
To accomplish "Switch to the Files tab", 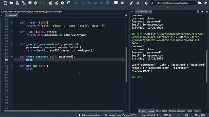I will tap(158, 111).
